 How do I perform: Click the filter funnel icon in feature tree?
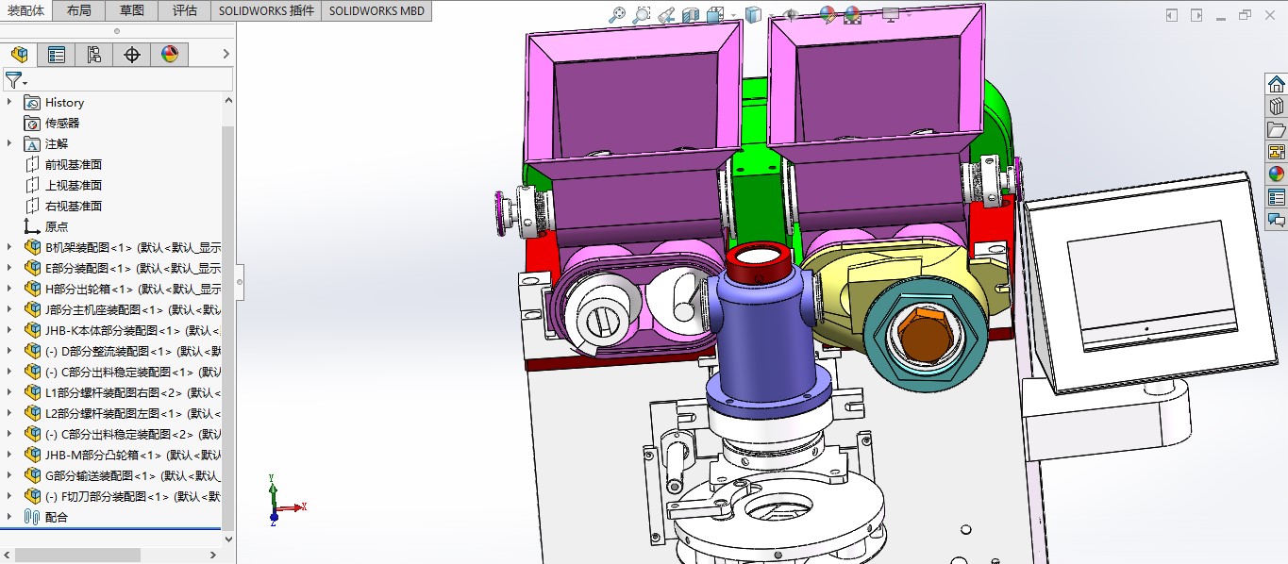(x=12, y=80)
